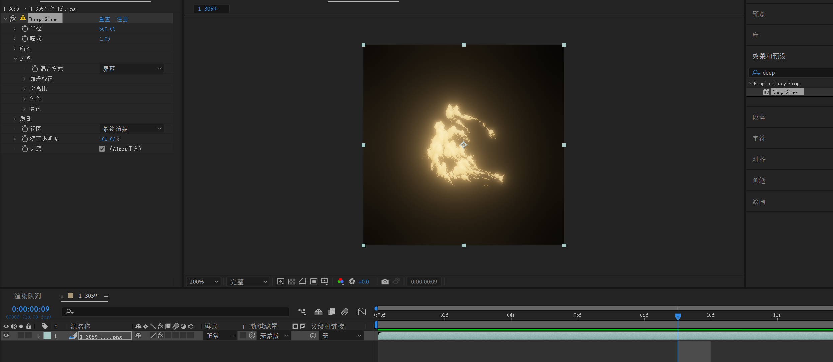Screen dimensions: 833x362
Task: Click the search magnifier in timeline search
Action: click(x=69, y=312)
